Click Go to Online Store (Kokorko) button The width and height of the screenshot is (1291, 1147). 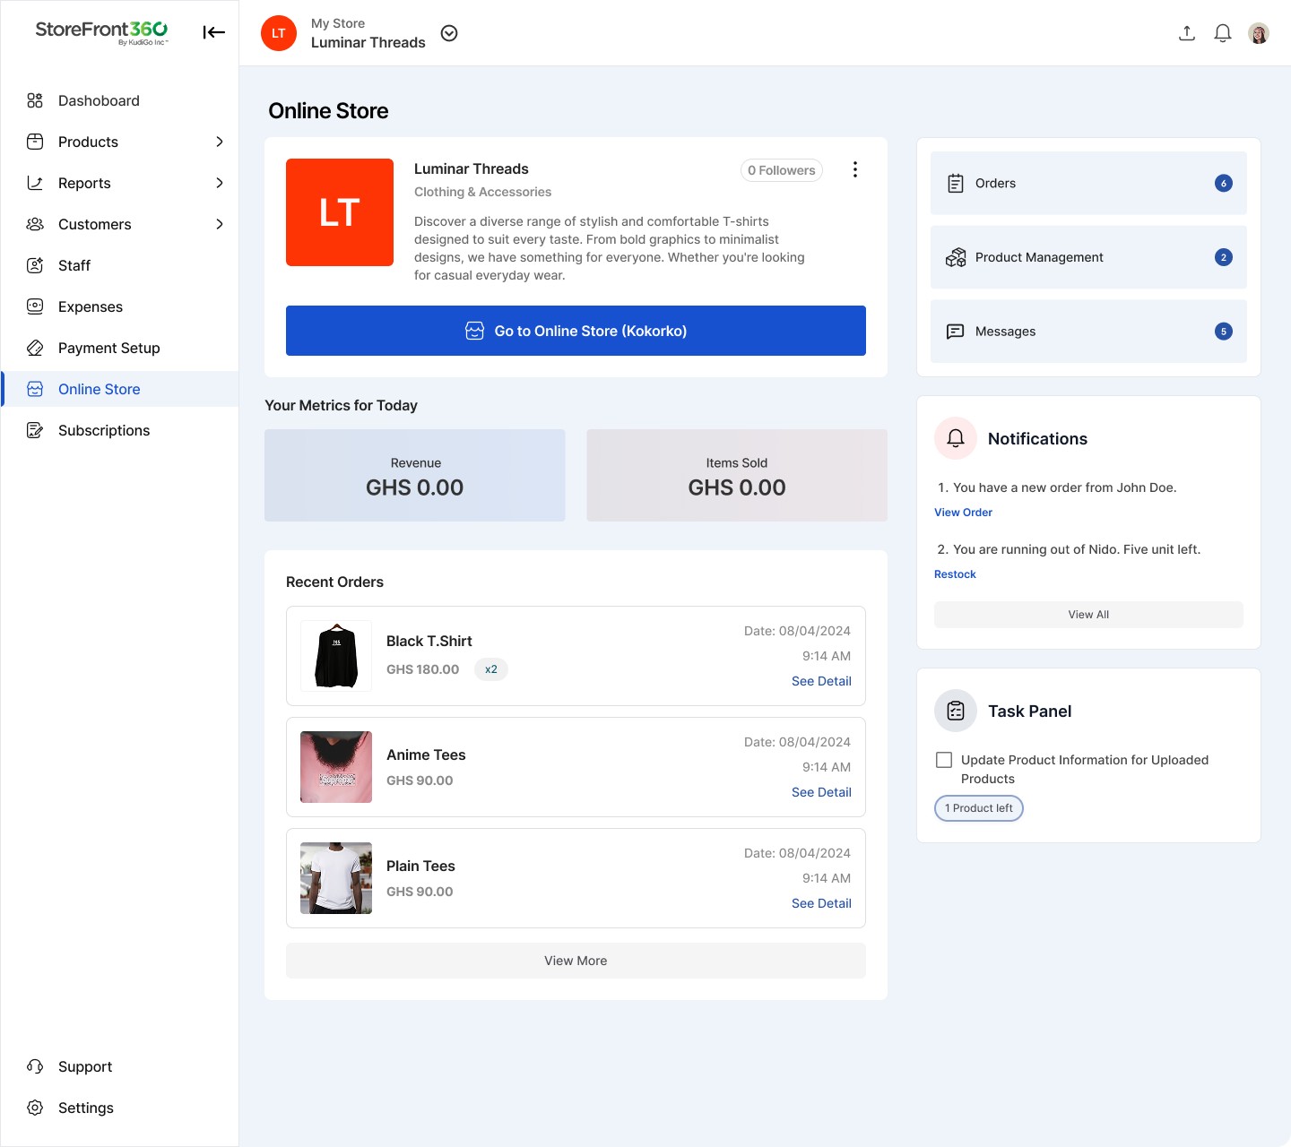pyautogui.click(x=576, y=331)
